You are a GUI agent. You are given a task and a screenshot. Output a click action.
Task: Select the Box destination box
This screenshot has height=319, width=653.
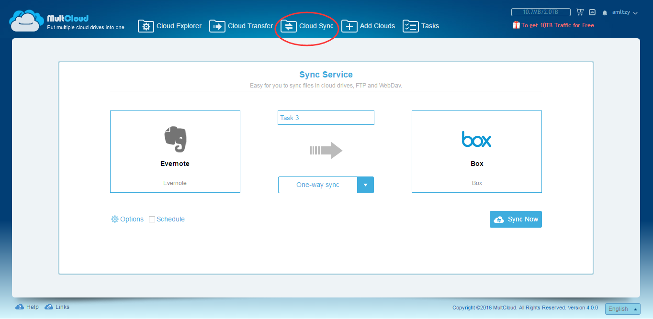click(x=477, y=152)
